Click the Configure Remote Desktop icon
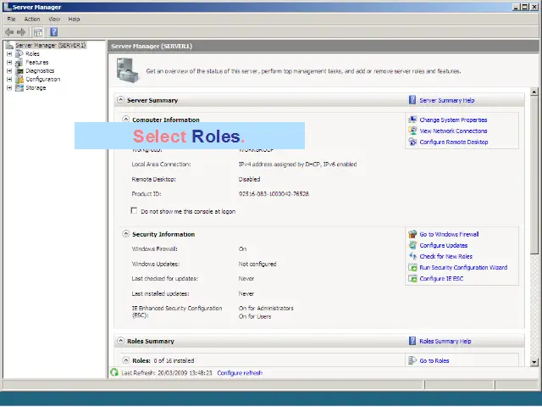The image size is (542, 407). click(412, 142)
